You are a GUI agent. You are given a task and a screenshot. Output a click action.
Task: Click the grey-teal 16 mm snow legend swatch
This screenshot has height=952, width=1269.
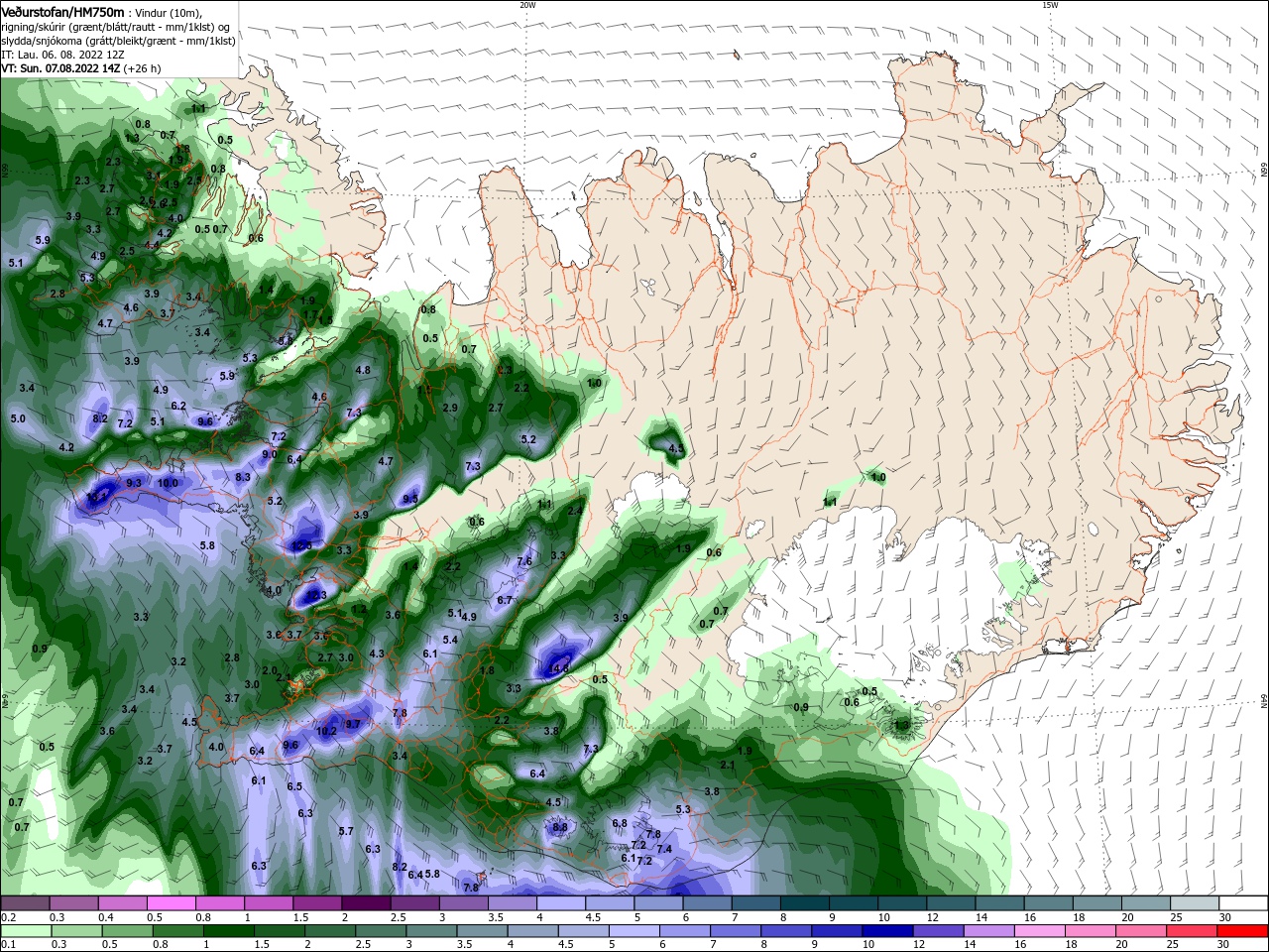[x=1049, y=903]
